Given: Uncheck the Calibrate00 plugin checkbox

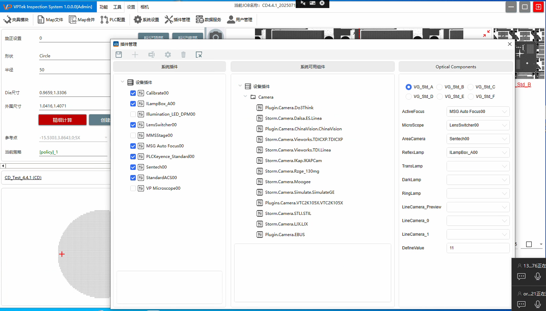Looking at the screenshot, I should click(133, 93).
